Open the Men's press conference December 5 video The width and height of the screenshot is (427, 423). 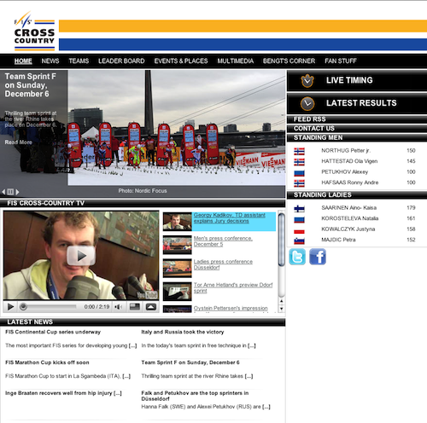(223, 241)
